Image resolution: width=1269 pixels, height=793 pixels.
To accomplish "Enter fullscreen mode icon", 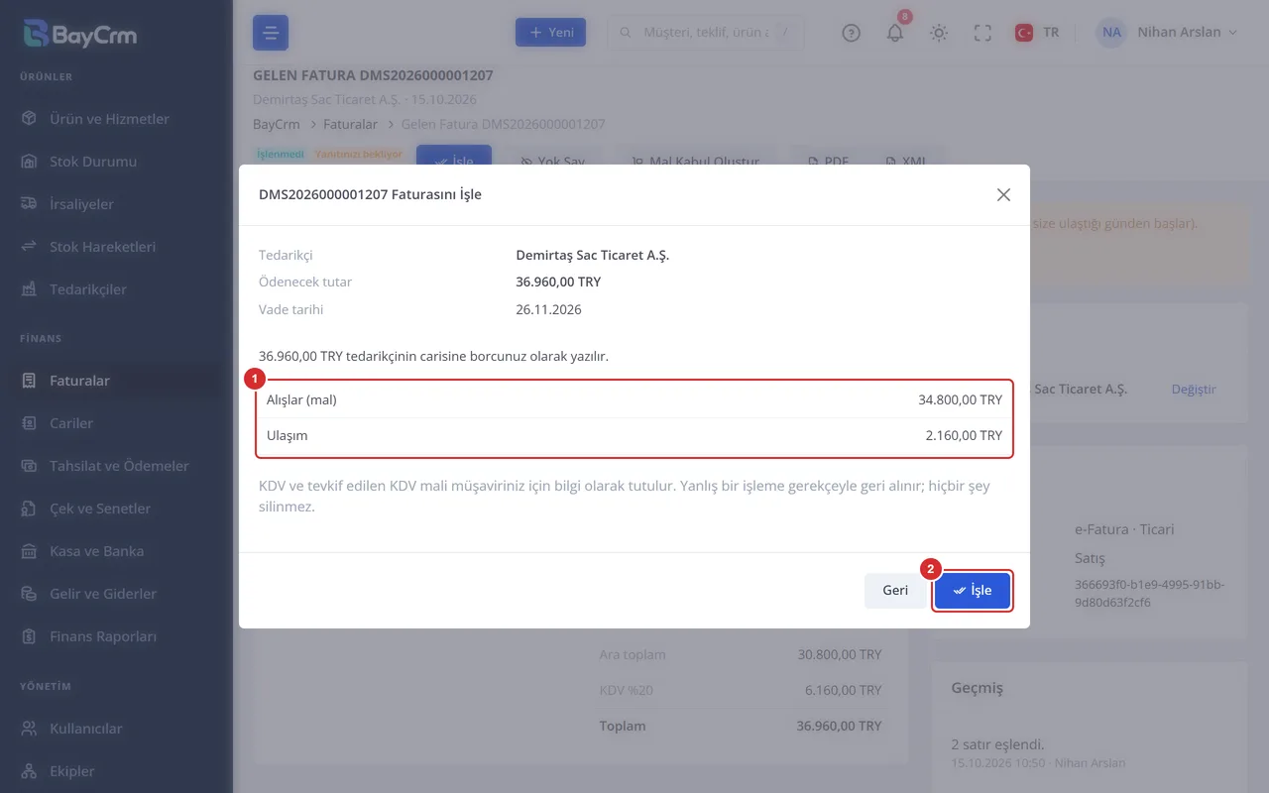I will coord(982,33).
